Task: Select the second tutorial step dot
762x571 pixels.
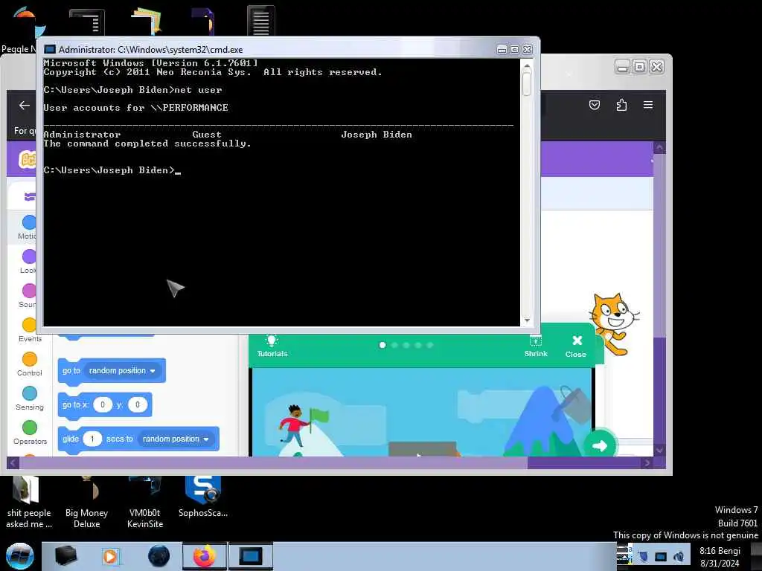Action: click(x=394, y=345)
